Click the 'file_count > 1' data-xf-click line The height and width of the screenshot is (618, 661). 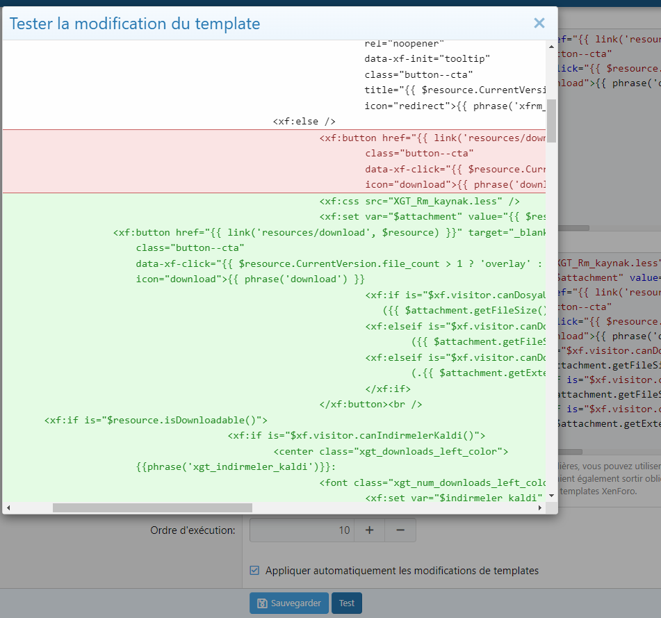[339, 264]
